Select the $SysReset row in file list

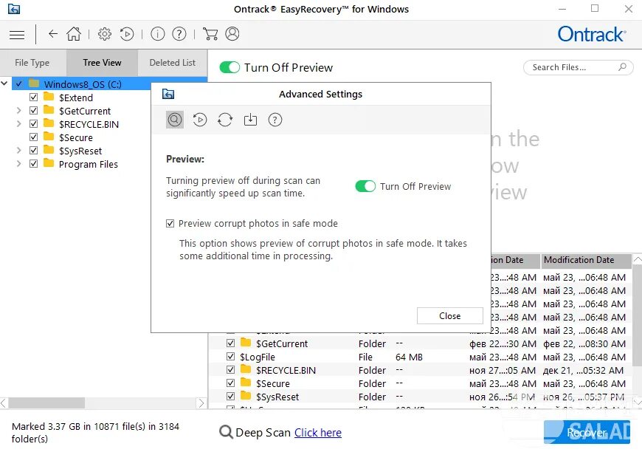421,397
